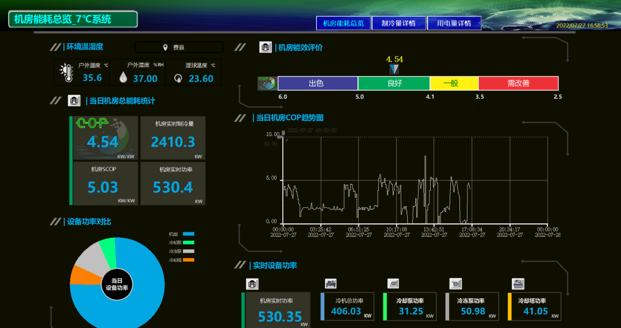This screenshot has height=328, width=621.
Task: Click the green COP 4.54 tile
Action: tap(106, 138)
